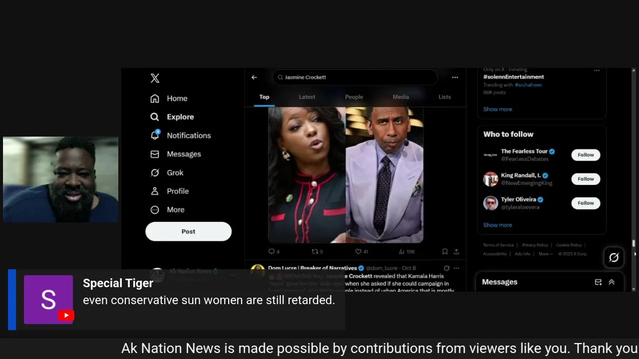
Task: Open Ads info footer link
Action: 523,254
